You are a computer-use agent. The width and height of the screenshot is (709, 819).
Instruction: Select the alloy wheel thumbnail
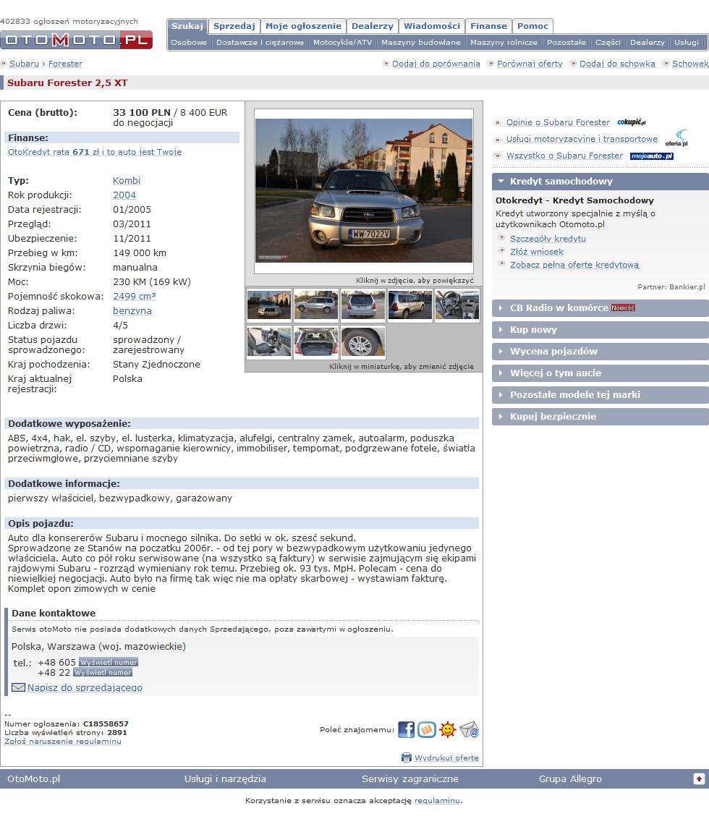coord(363,341)
